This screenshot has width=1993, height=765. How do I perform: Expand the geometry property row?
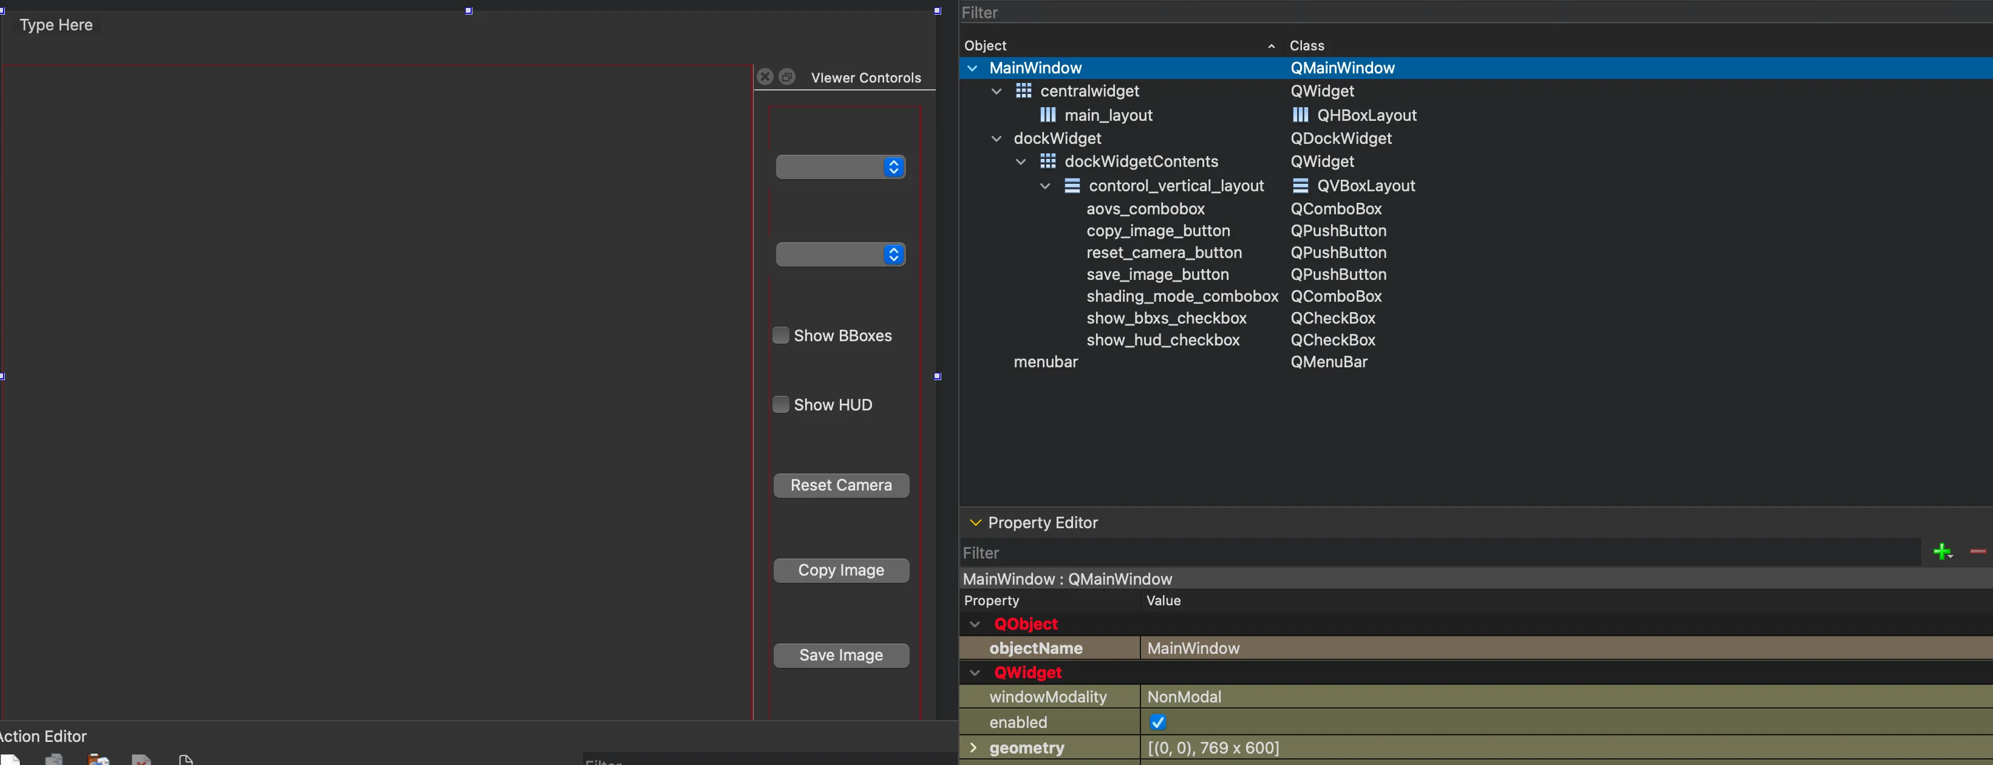[973, 747]
